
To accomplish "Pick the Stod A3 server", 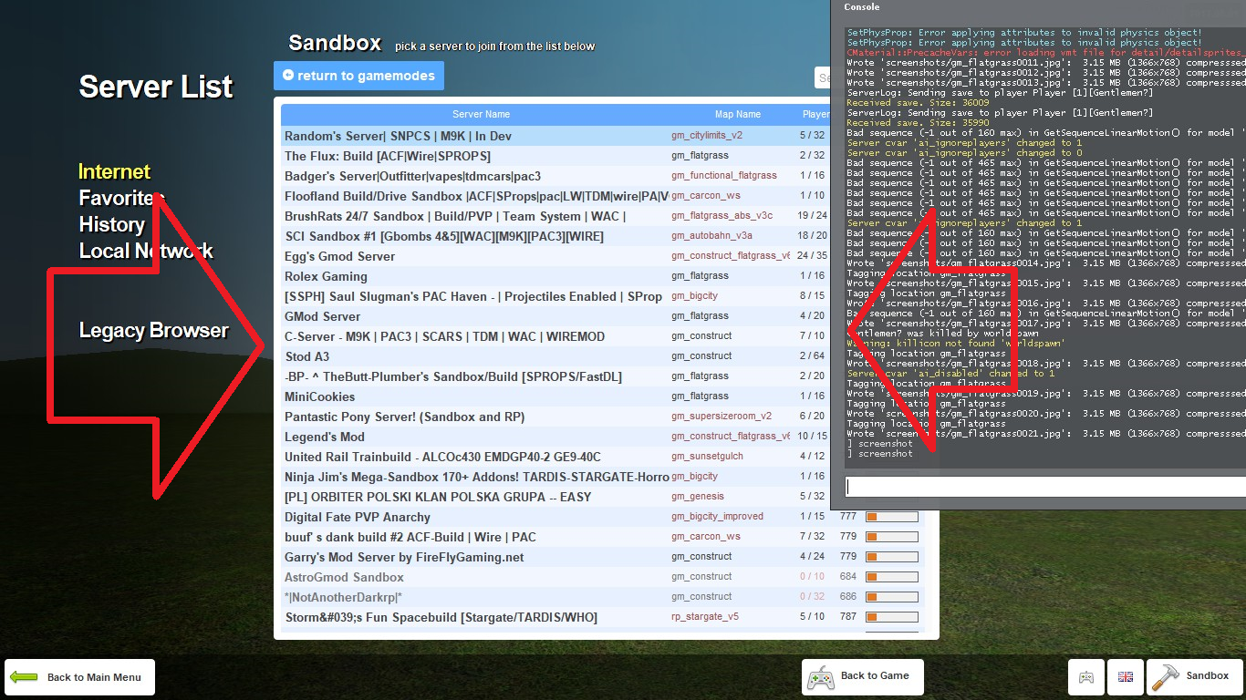I will (556, 356).
